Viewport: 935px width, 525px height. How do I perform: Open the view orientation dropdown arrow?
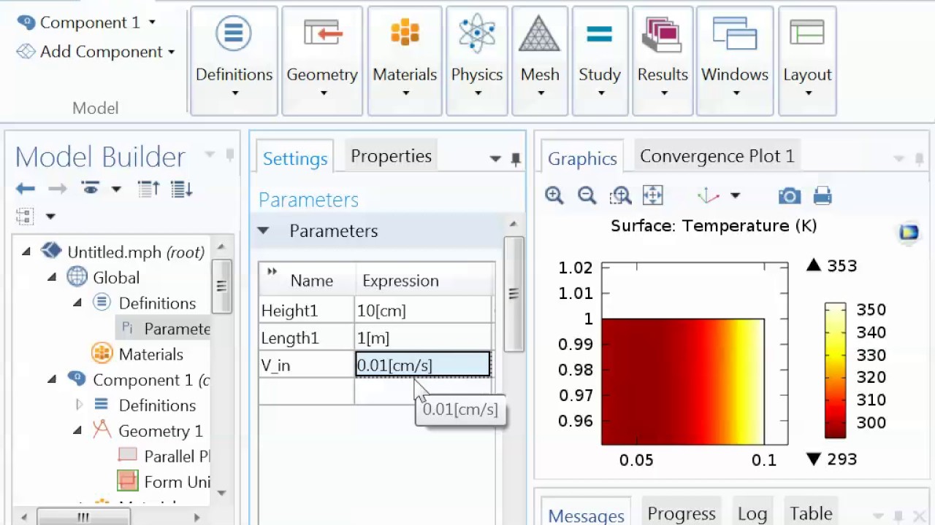click(x=736, y=195)
